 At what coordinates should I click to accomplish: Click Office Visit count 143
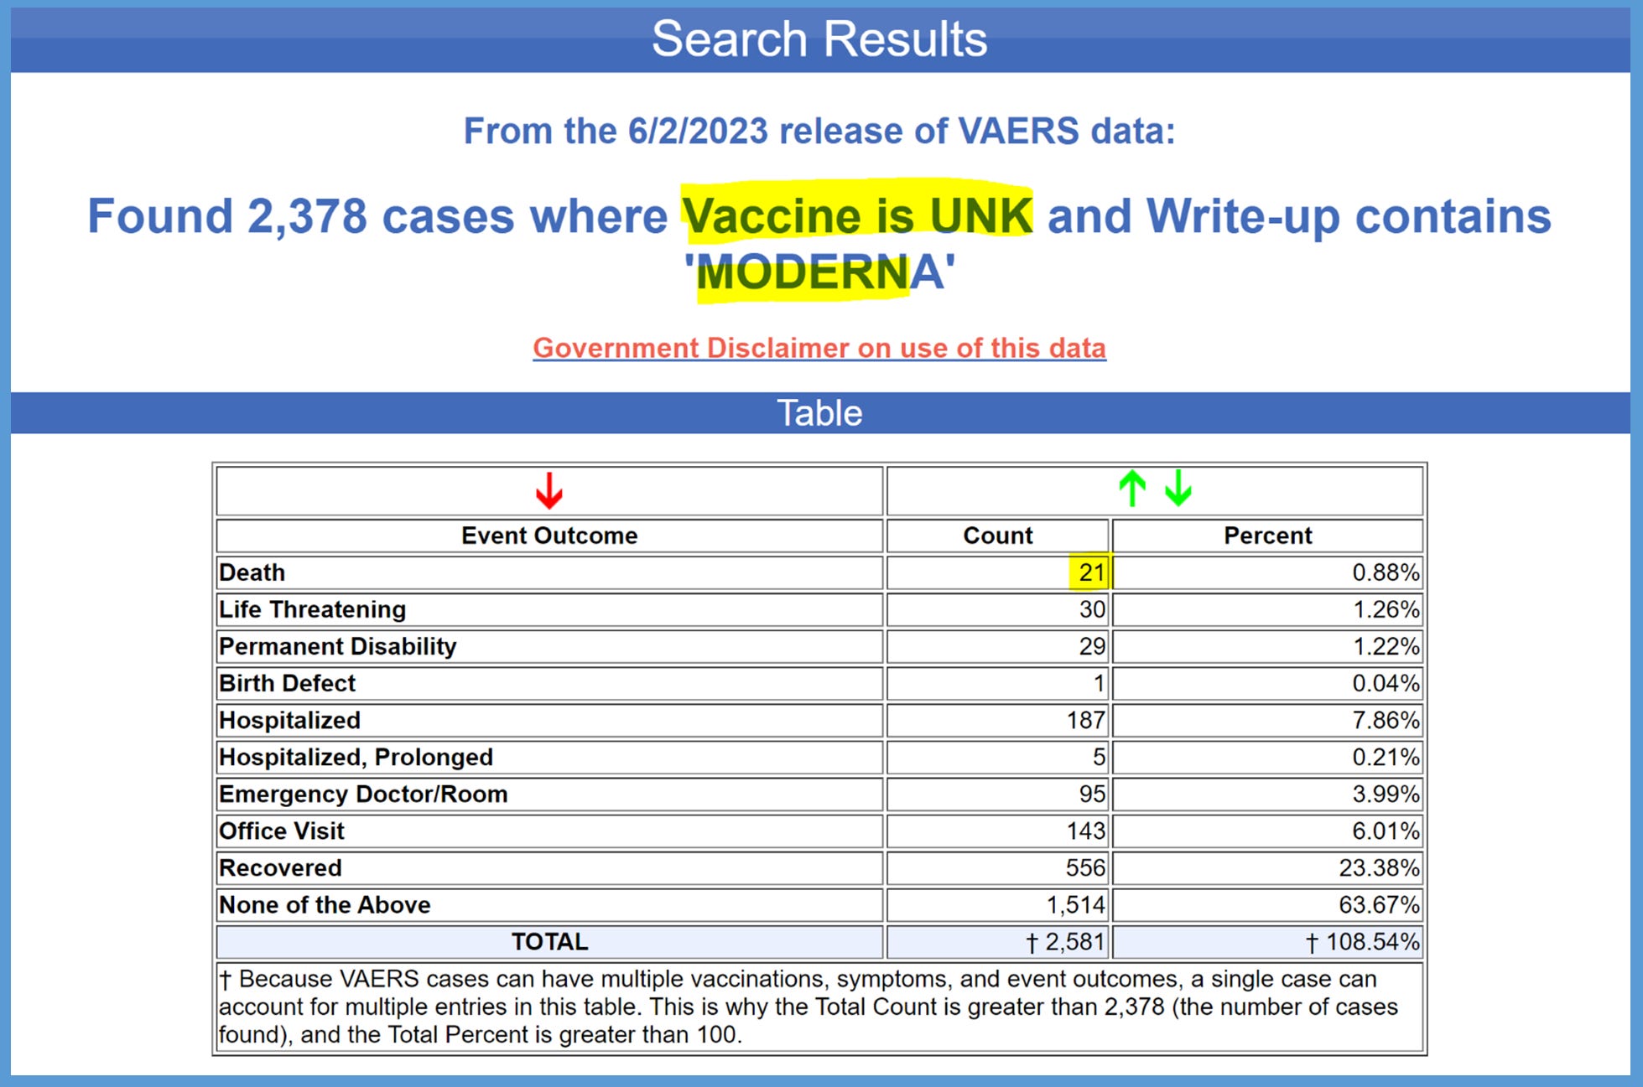point(998,831)
